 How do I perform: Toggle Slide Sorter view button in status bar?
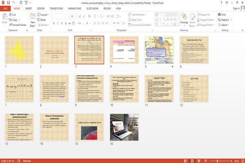192,161
